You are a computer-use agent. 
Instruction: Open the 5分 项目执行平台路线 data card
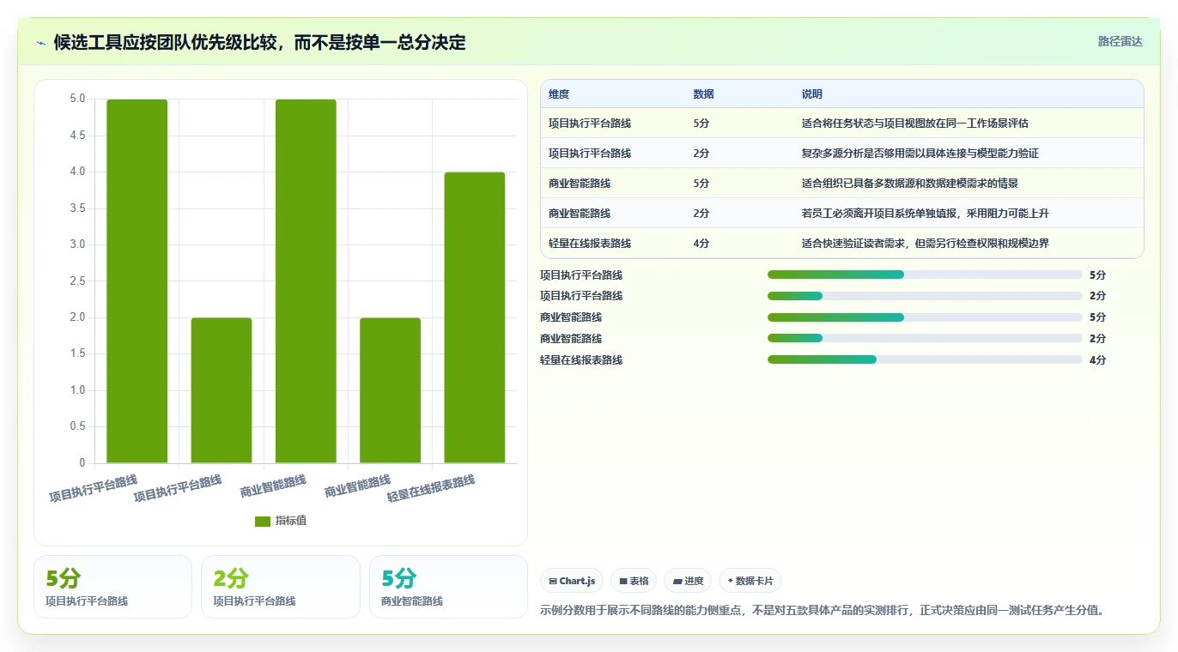point(112,587)
